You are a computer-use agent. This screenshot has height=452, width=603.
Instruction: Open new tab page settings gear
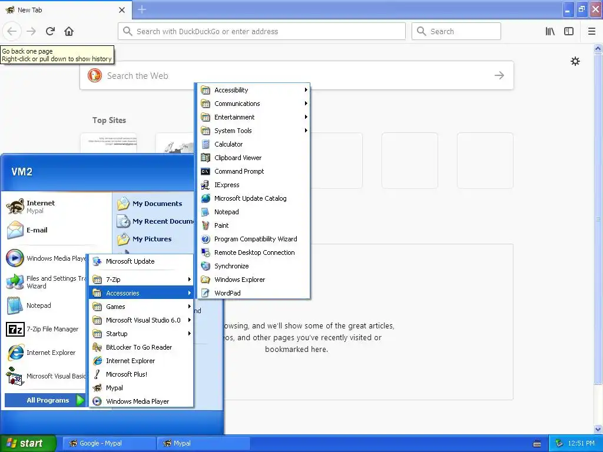pyautogui.click(x=575, y=61)
